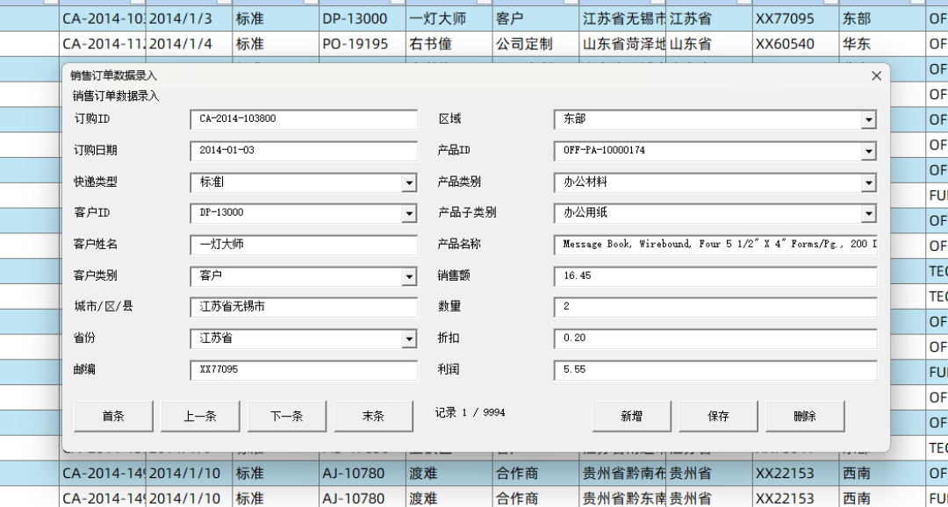This screenshot has width=948, height=507.
Task: Select the 贵州省黔南 city cell in spreadsheet
Action: (622, 473)
